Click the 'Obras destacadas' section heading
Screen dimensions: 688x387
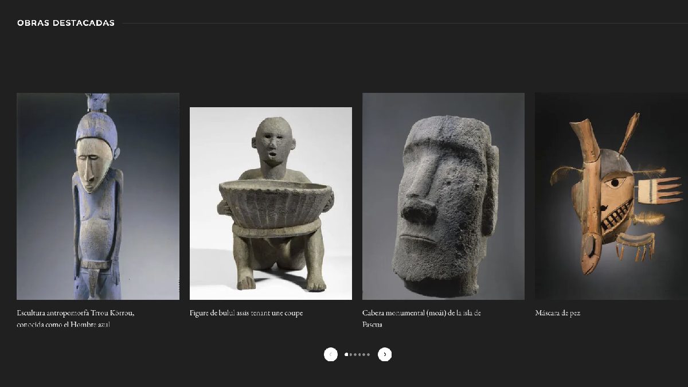[66, 23]
